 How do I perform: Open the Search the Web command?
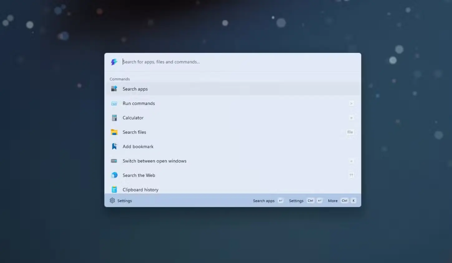[233, 175]
